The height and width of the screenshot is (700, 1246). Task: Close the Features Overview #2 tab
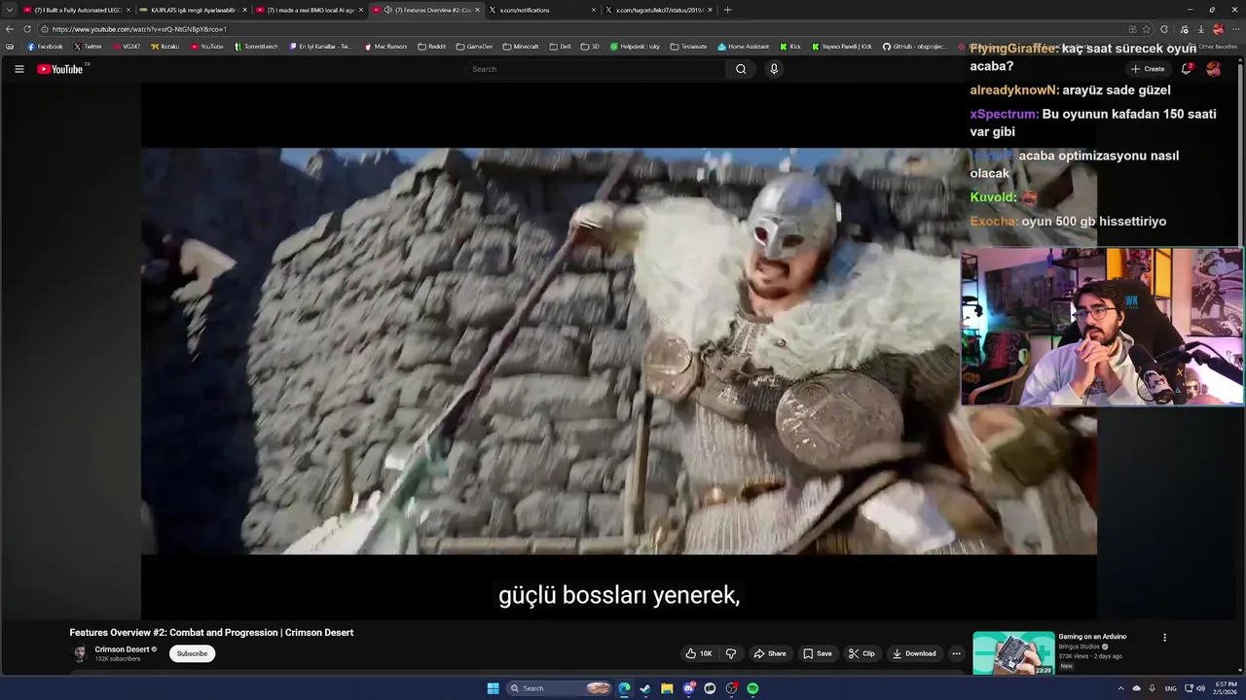click(x=477, y=10)
